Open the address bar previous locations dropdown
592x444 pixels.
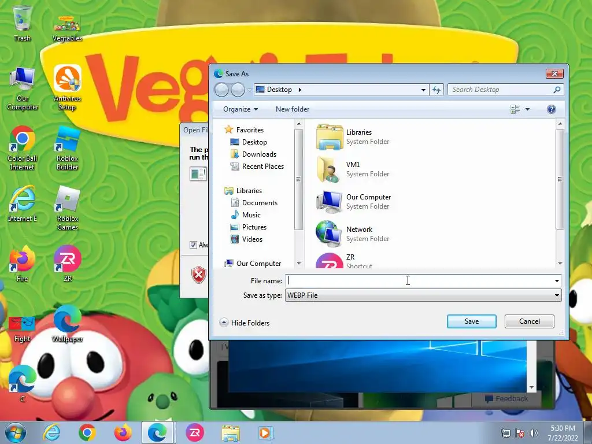point(423,90)
